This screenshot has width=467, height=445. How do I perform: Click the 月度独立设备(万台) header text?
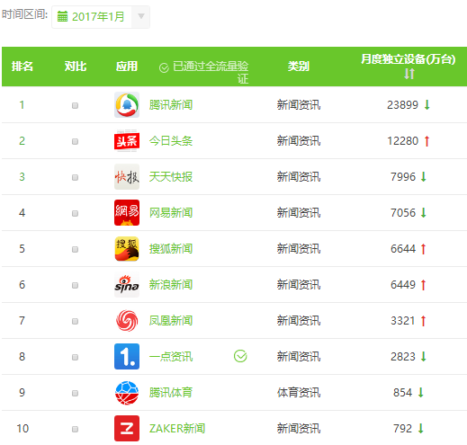409,59
